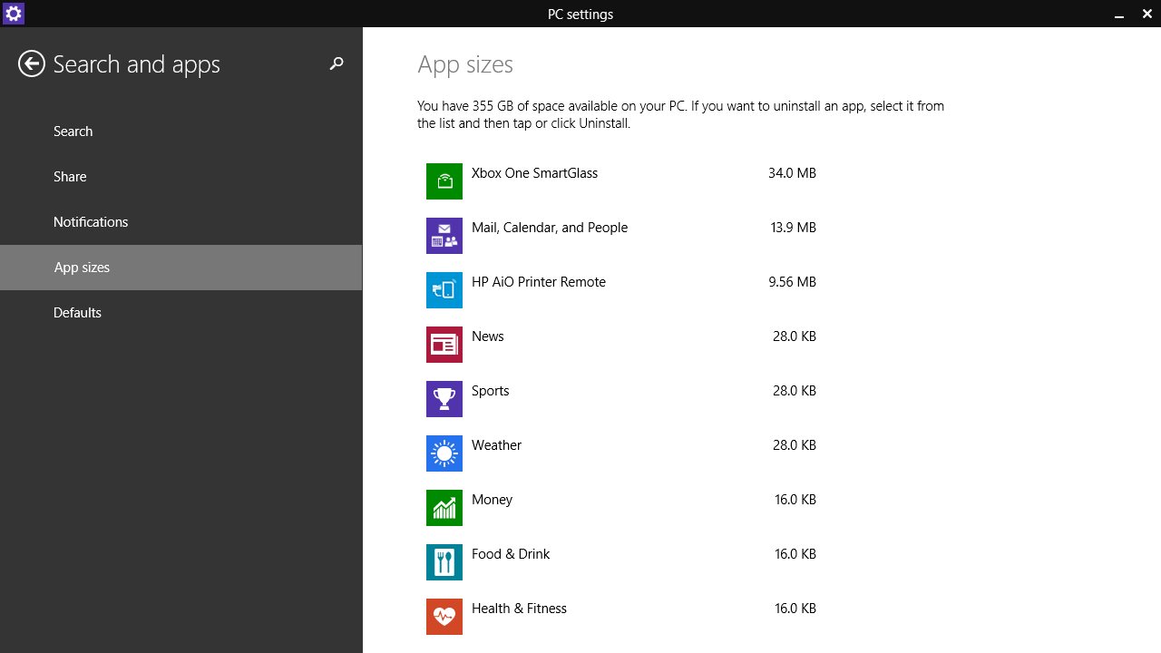Screen dimensions: 1161x653
Task: Click the 28.0 KB size for News
Action: 795,336
